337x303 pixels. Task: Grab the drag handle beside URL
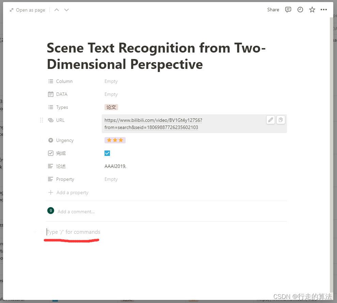42,120
